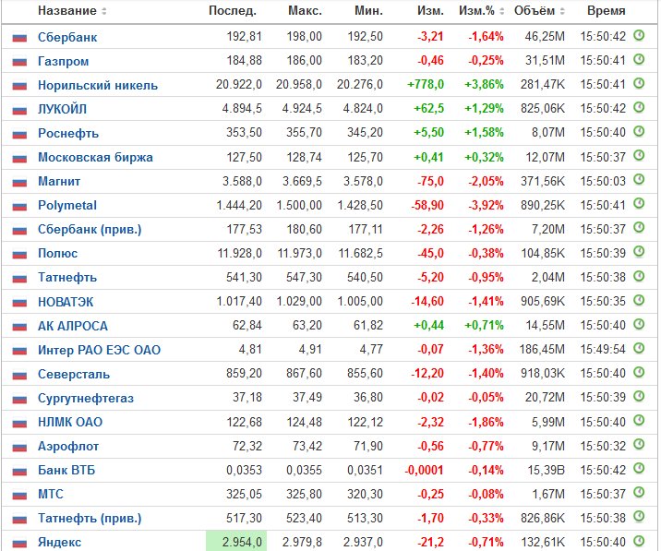The image size is (661, 551).
Task: Click the clock icon in the Московская биржа row
Action: coord(639,156)
